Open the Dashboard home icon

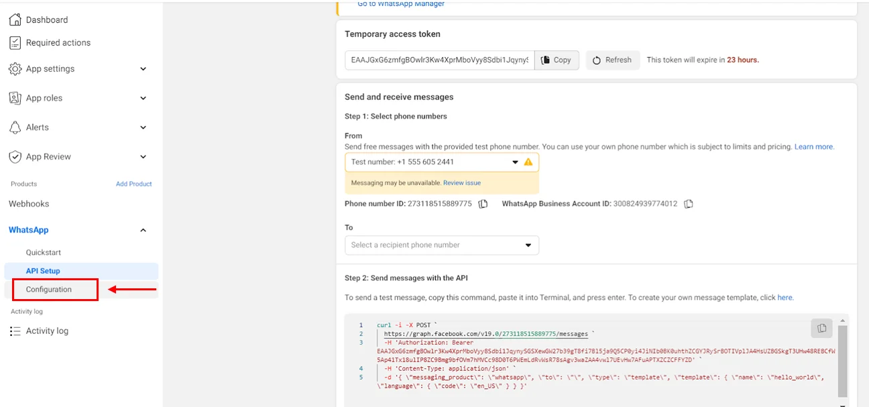coord(15,19)
